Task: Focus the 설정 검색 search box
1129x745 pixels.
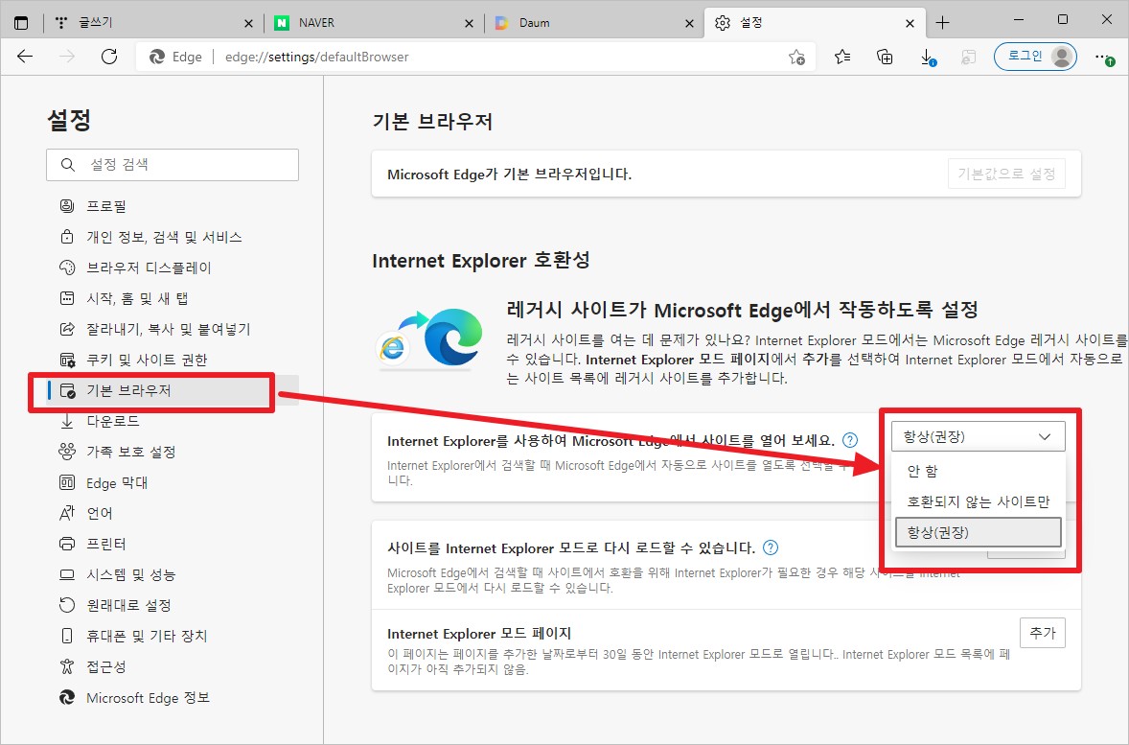Action: (173, 165)
